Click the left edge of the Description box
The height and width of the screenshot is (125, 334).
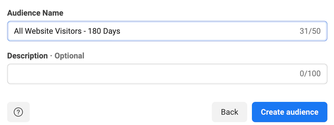(11, 74)
